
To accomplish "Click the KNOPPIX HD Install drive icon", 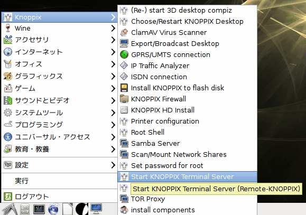I will point(124,110).
